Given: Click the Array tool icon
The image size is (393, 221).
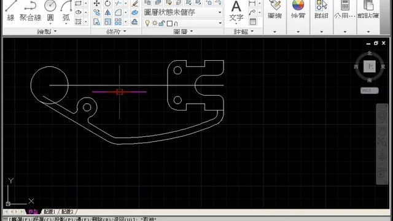Looking at the screenshot, I should (118, 21).
